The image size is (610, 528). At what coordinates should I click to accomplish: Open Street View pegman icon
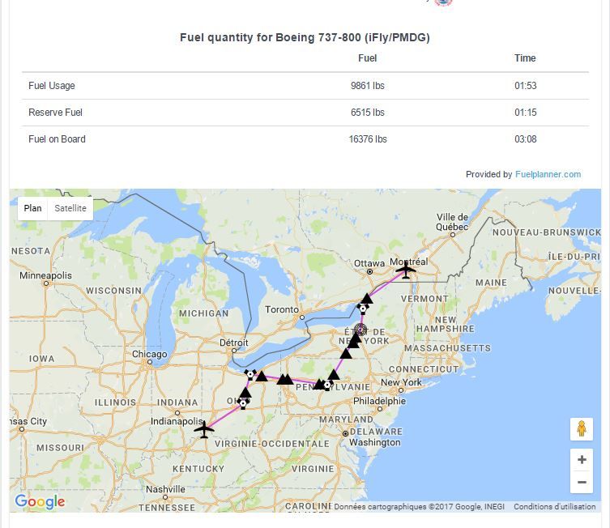pyautogui.click(x=581, y=429)
